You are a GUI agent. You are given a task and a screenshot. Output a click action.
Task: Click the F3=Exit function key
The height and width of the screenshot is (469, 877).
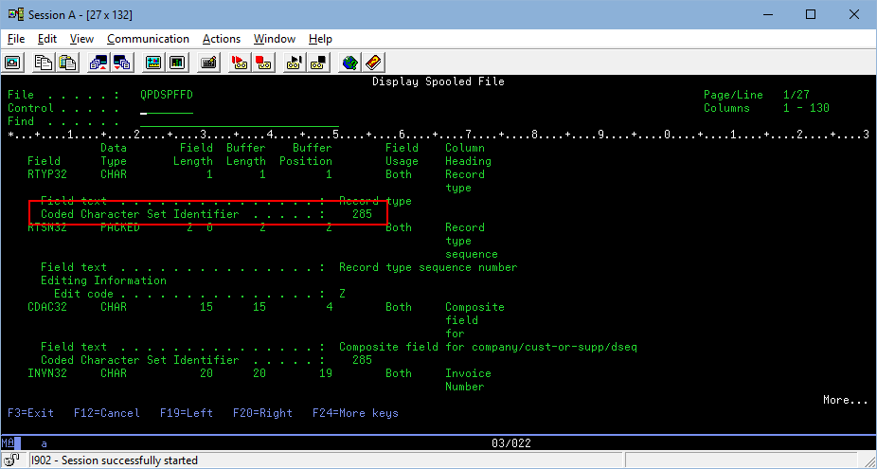30,413
